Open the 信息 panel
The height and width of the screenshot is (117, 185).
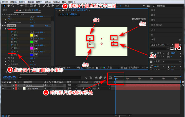pos(153,10)
